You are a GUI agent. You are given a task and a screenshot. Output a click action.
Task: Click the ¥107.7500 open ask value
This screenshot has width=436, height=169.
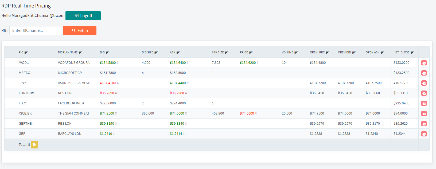[374, 83]
